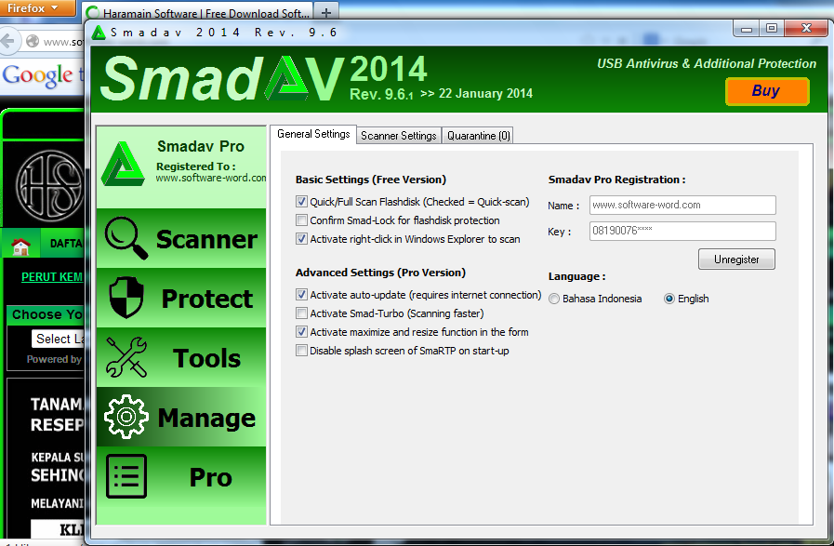
Task: Click the Manage label in sidebar
Action: pyautogui.click(x=207, y=419)
